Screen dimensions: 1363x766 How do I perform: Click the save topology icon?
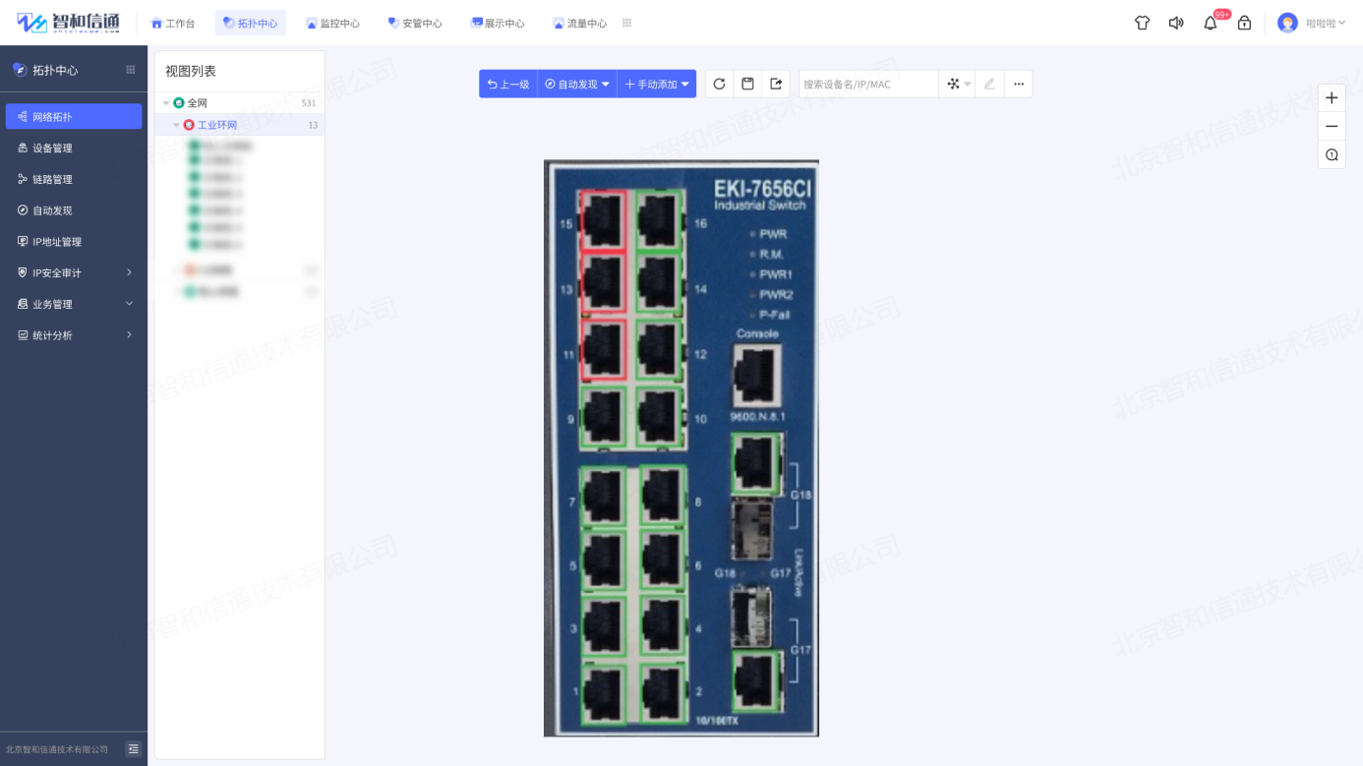747,85
